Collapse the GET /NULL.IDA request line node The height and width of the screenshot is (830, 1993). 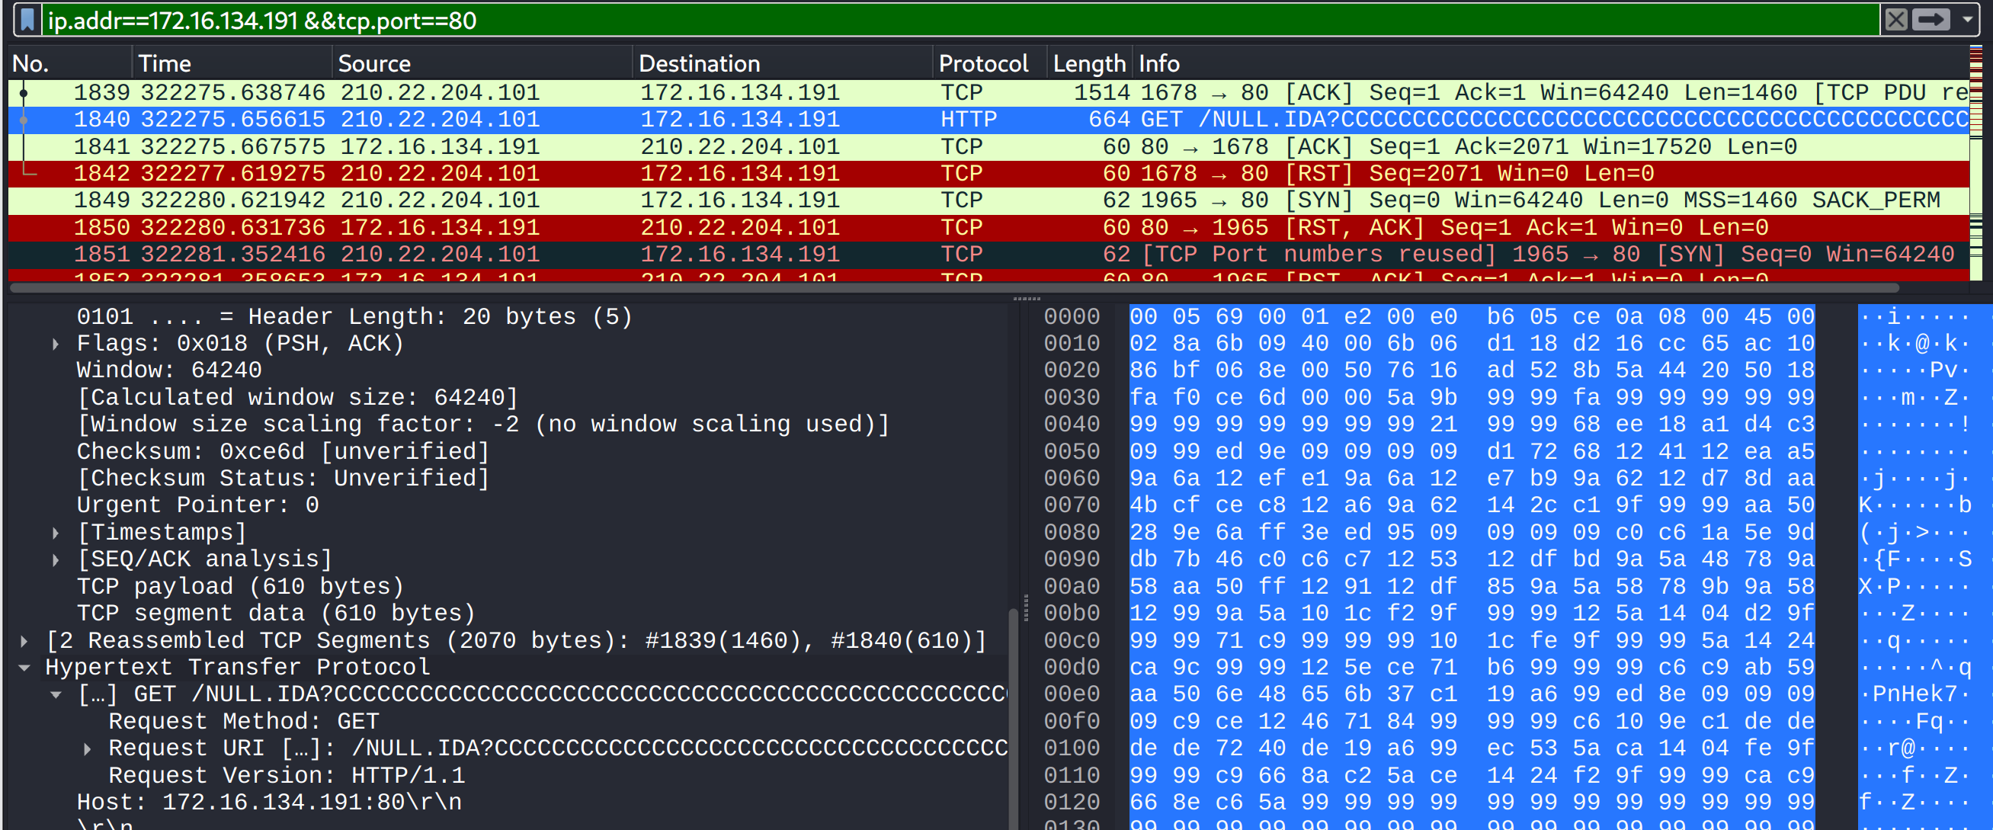56,694
